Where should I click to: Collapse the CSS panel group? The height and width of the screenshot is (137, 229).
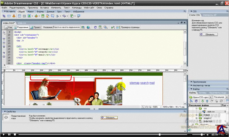(191, 11)
